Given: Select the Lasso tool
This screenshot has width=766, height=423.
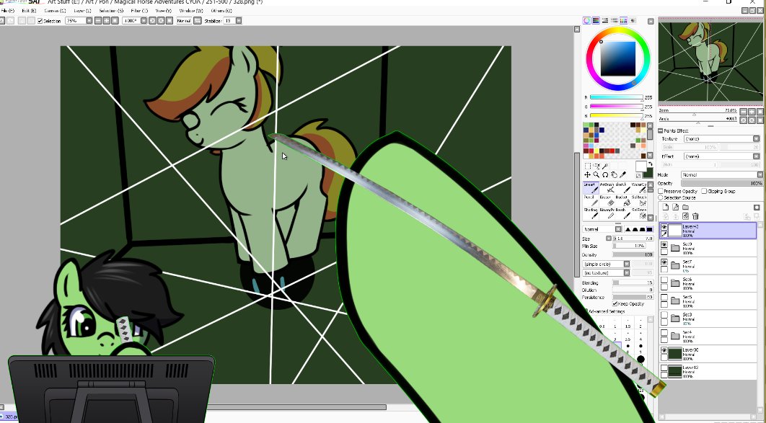Looking at the screenshot, I should [596, 166].
